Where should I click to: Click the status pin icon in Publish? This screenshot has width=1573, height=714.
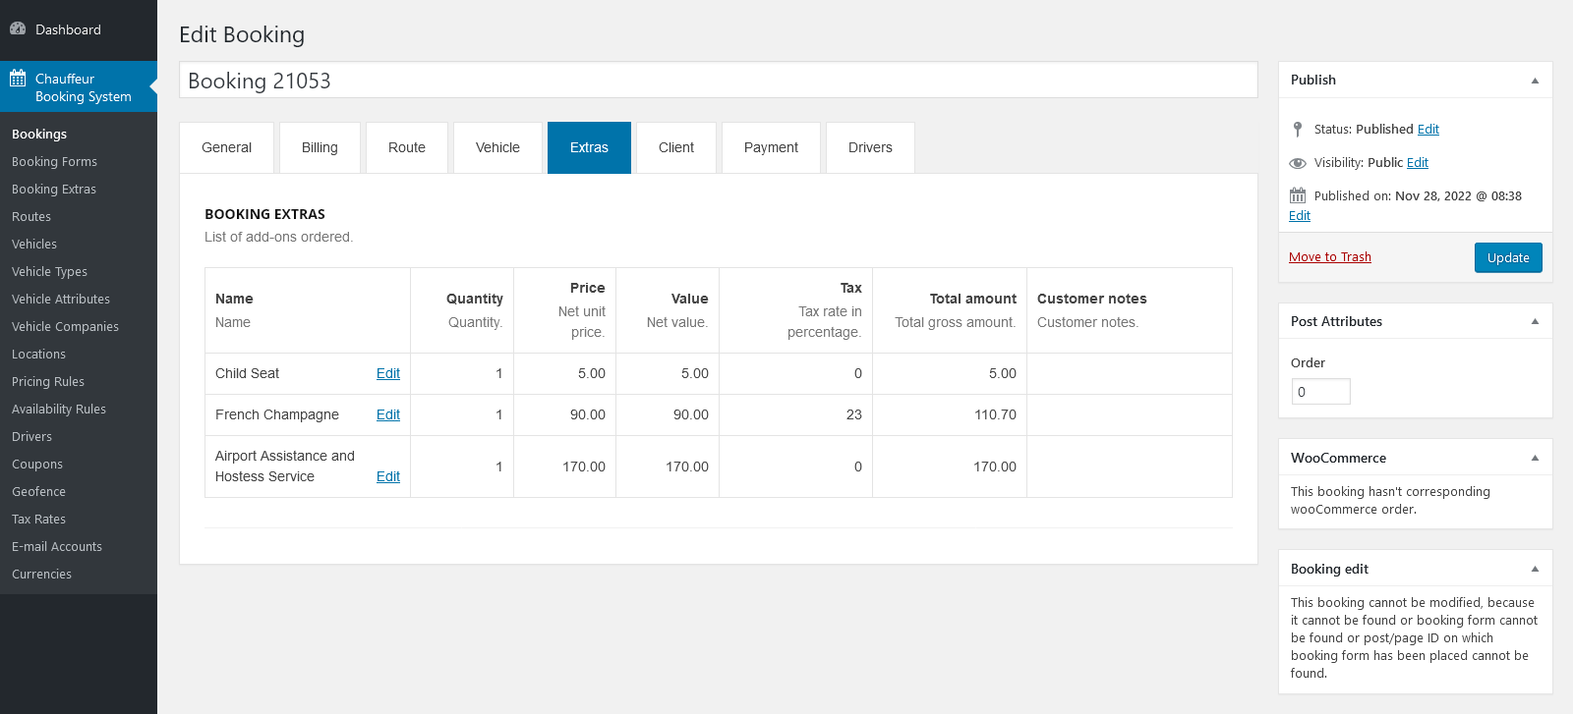point(1298,129)
